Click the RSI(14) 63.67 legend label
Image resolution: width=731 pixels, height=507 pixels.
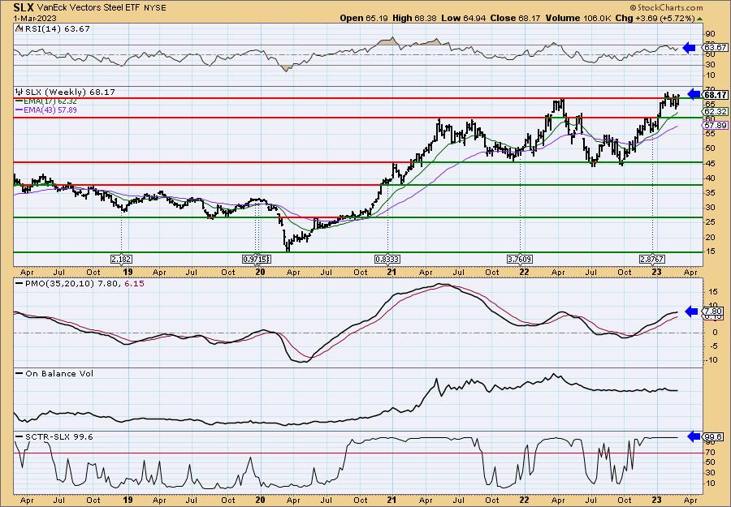(x=56, y=28)
